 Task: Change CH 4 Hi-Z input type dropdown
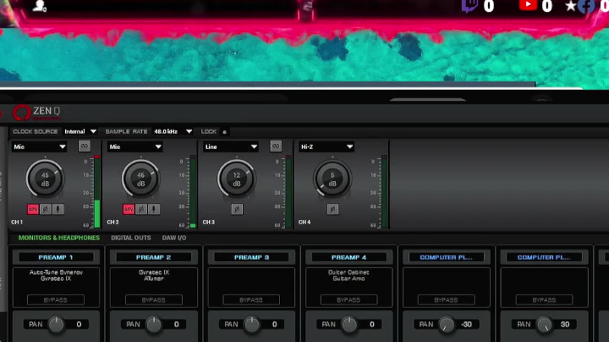(327, 147)
